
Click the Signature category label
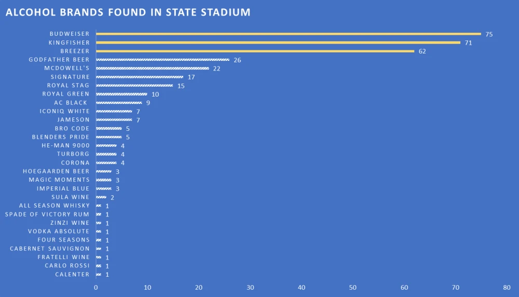(70, 77)
